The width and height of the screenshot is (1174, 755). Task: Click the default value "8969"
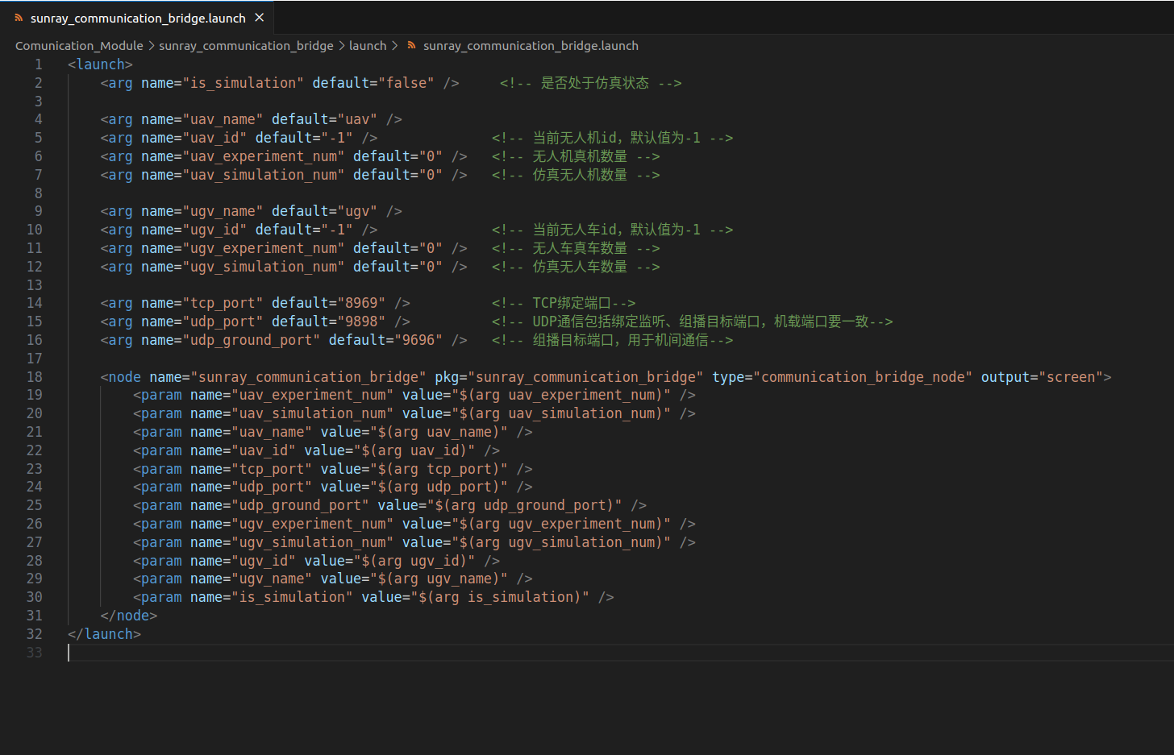click(x=361, y=303)
